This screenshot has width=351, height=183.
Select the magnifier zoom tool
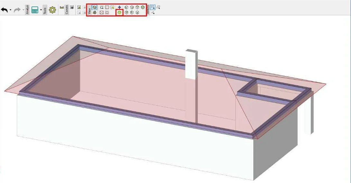click(102, 7)
